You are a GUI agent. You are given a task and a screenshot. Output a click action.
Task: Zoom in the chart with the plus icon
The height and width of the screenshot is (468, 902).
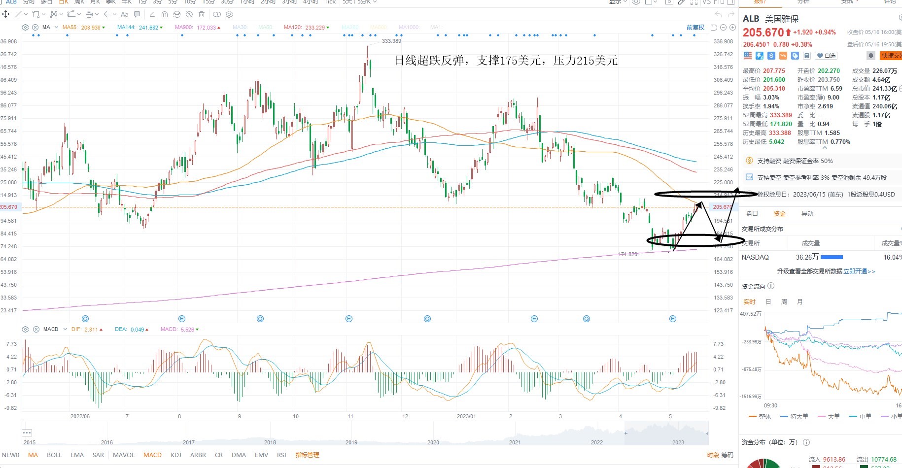coord(732,28)
